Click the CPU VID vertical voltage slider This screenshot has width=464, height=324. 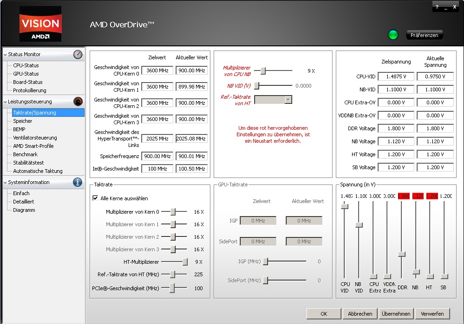tap(345, 206)
